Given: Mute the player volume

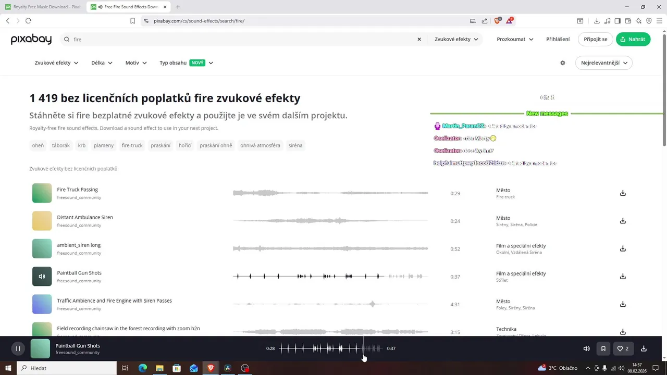Looking at the screenshot, I should coord(586,348).
